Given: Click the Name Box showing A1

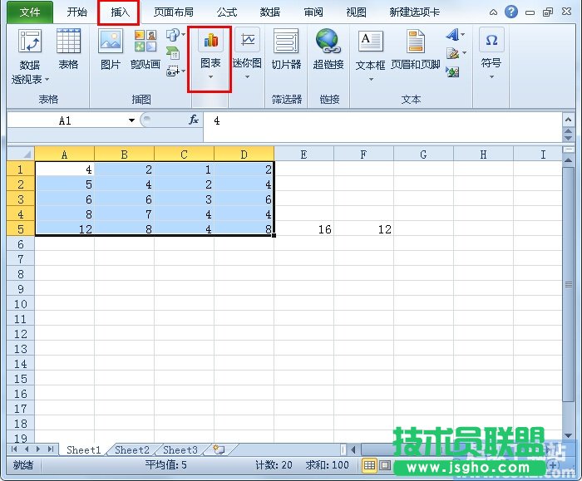Looking at the screenshot, I should (x=67, y=120).
